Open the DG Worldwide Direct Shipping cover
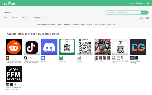The height and width of the screenshot is (95, 152). [138, 47]
